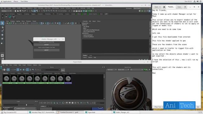
Task: Open Shading Groups tab in Hypershade
Action: tap(48, 73)
